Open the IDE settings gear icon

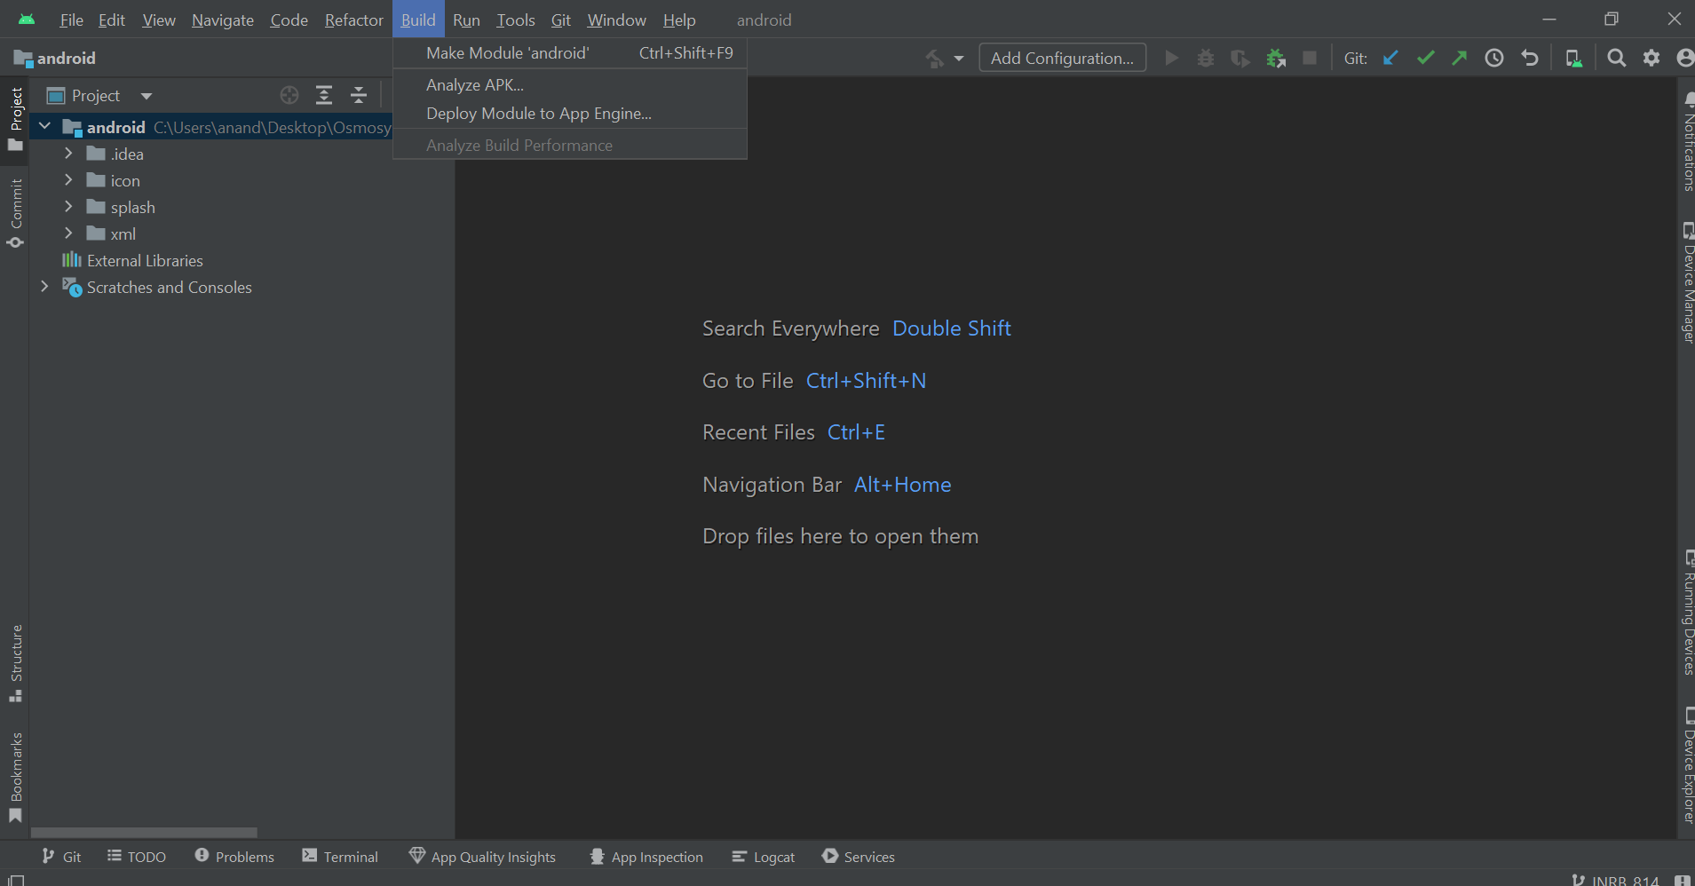pyautogui.click(x=1651, y=58)
